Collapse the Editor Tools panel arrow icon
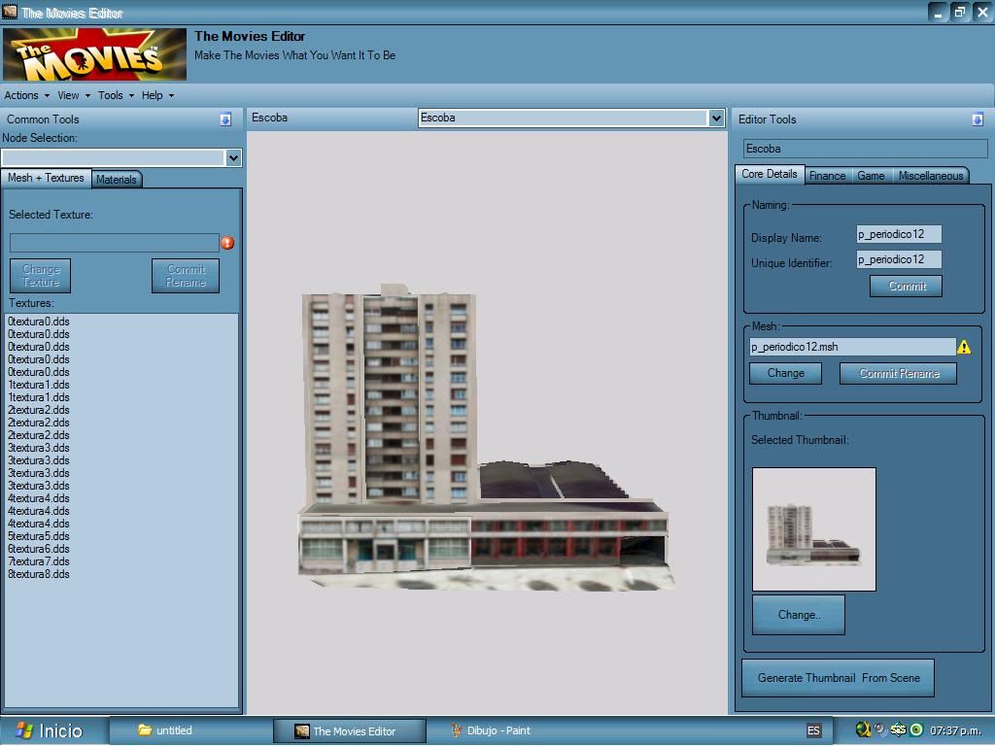Viewport: 995px width, 746px height. [x=978, y=119]
